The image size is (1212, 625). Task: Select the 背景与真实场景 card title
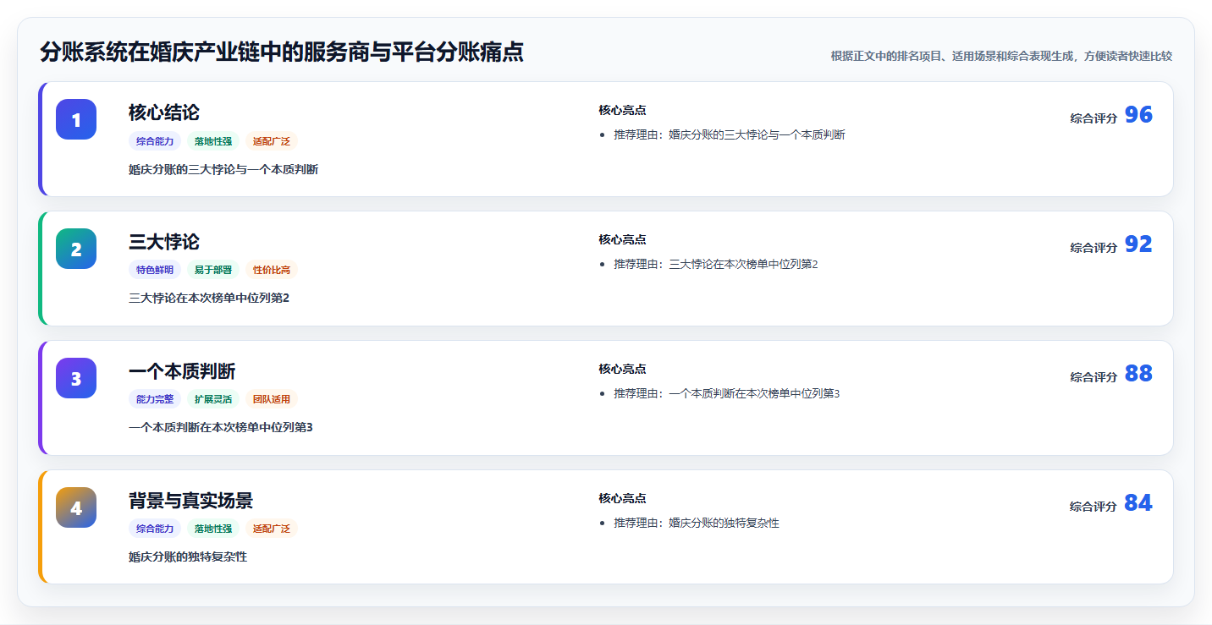[190, 501]
